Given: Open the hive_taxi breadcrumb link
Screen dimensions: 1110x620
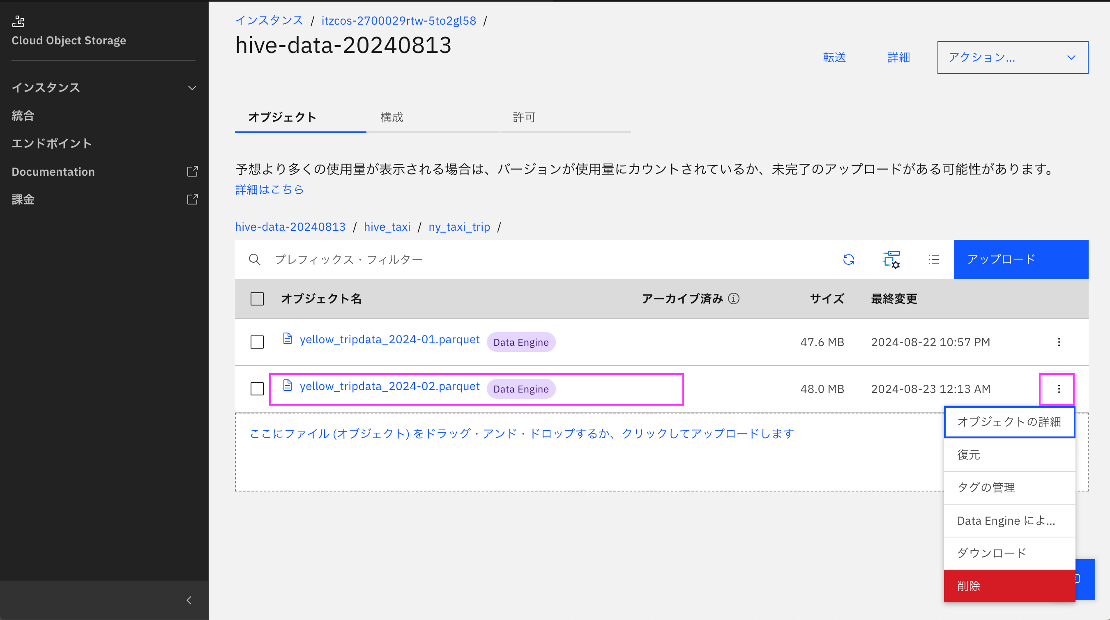Looking at the screenshot, I should (x=387, y=227).
